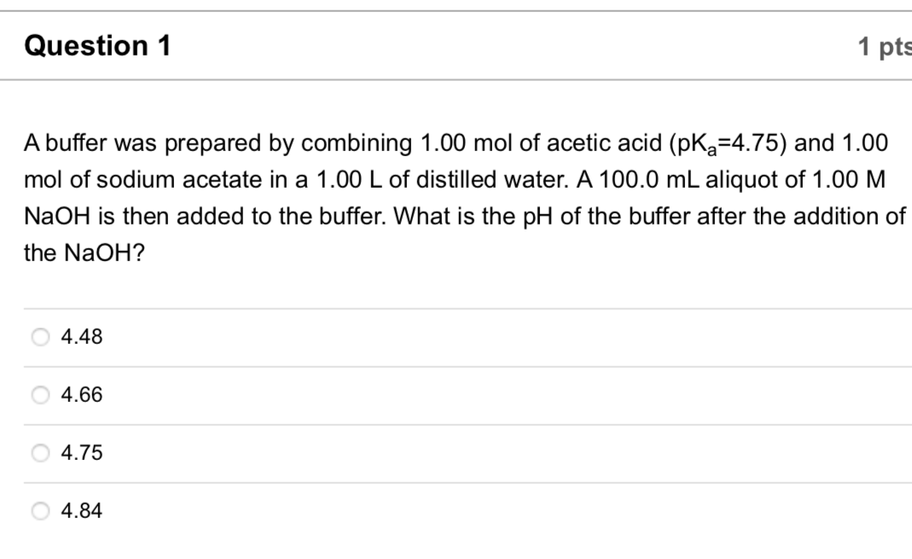Click the Question 1 heading
The image size is (912, 559).
tap(99, 46)
